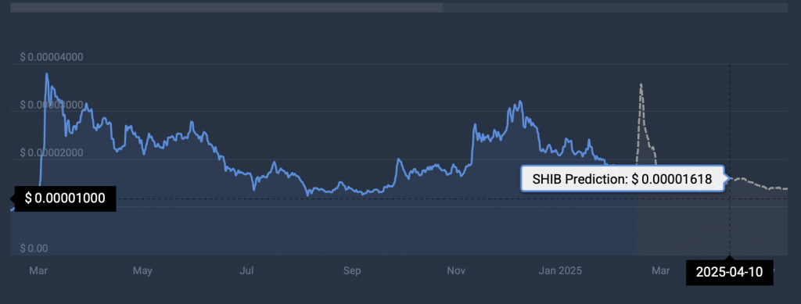Image resolution: width=801 pixels, height=304 pixels.
Task: Click the $ 0.00 axis label
Action: 34,249
